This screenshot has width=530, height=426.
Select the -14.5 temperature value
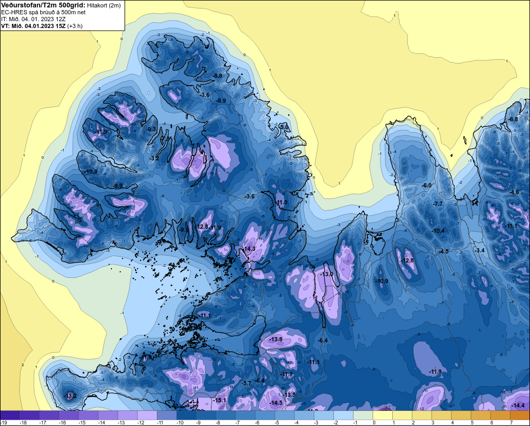276,403
